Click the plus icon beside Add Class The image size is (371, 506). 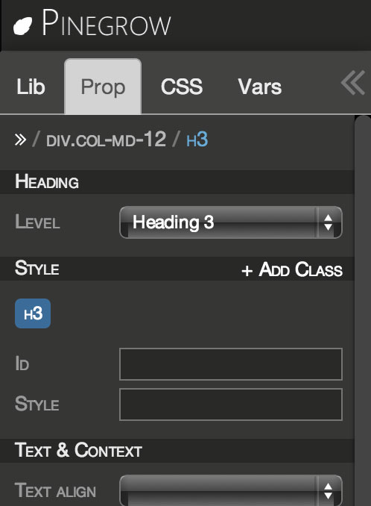[247, 270]
